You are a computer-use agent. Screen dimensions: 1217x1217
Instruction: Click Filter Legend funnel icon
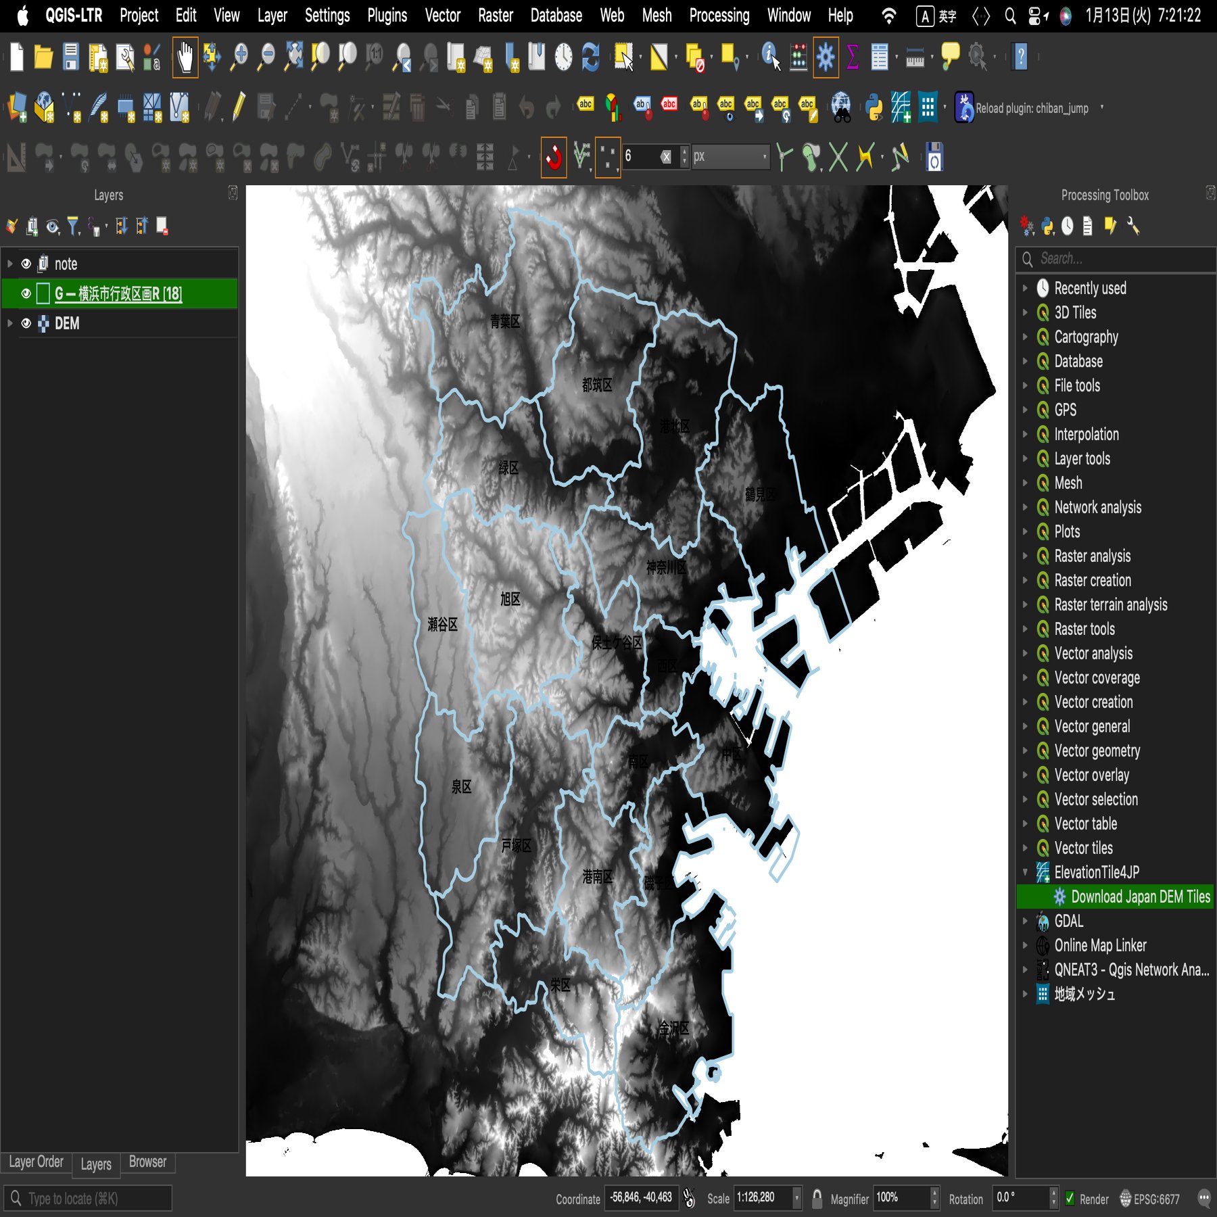click(73, 226)
